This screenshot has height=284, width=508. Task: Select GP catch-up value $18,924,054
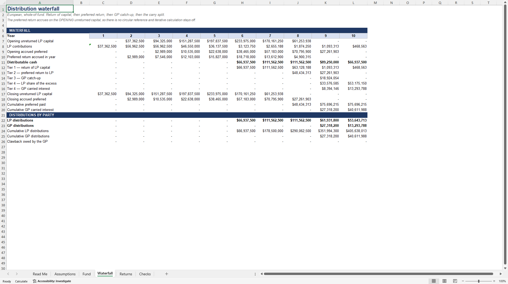326,78
